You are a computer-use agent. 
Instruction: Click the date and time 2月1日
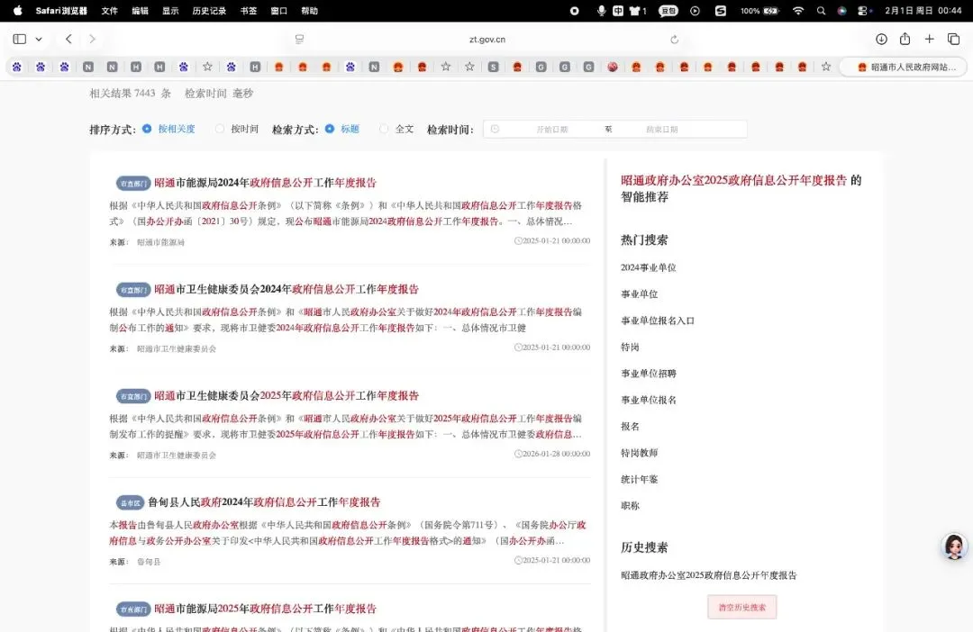click(923, 11)
